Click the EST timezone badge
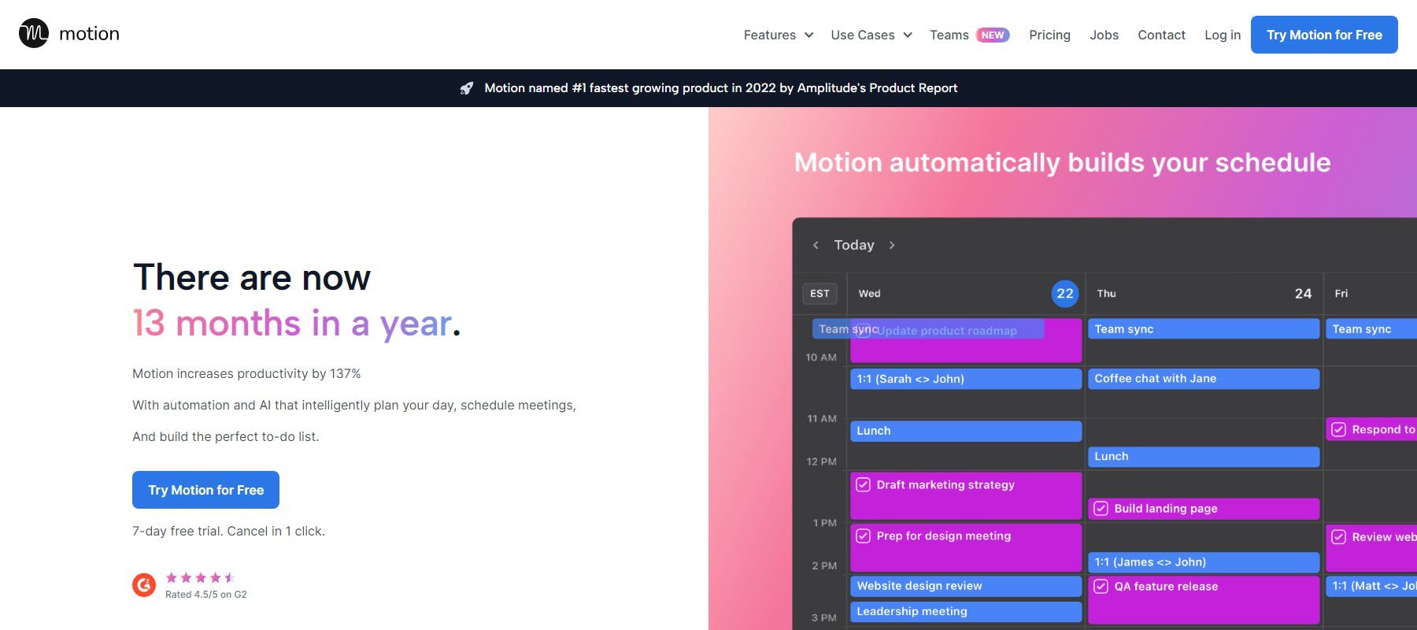The height and width of the screenshot is (630, 1417). [x=819, y=293]
